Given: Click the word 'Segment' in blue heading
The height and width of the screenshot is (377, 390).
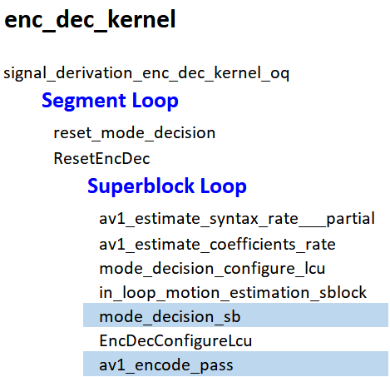Looking at the screenshot, I should tap(84, 101).
